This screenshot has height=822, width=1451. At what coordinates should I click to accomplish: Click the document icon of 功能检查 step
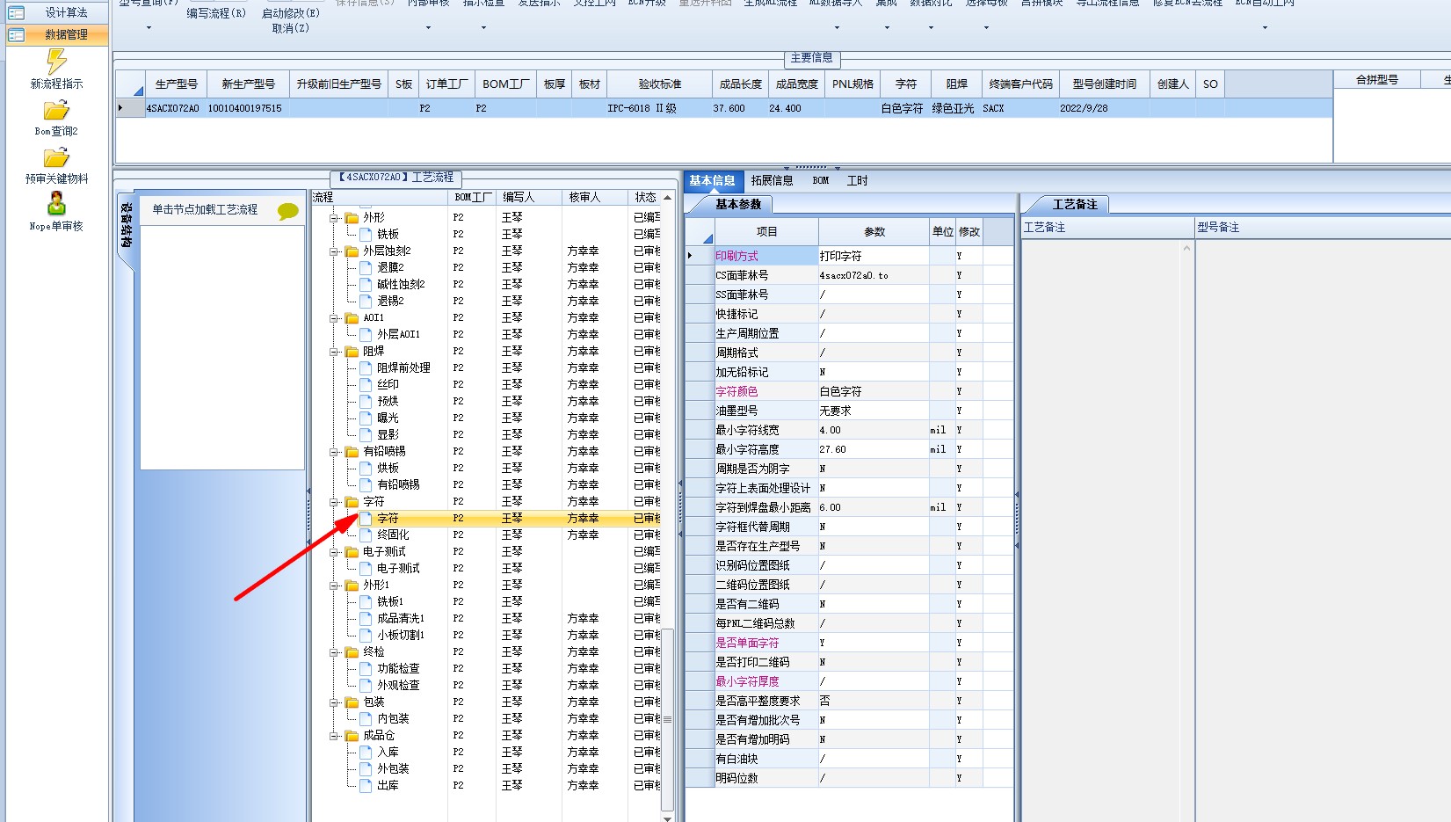pos(366,668)
